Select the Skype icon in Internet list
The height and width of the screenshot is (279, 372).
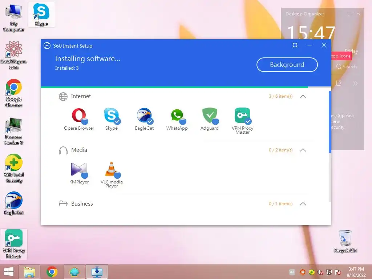[x=112, y=116]
